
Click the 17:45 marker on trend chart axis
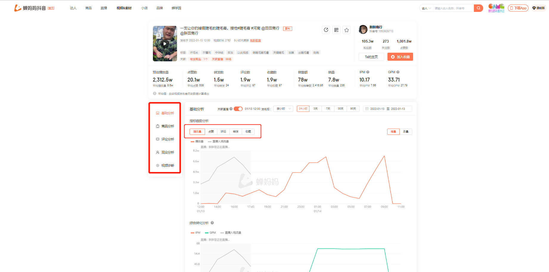[x=251, y=207]
